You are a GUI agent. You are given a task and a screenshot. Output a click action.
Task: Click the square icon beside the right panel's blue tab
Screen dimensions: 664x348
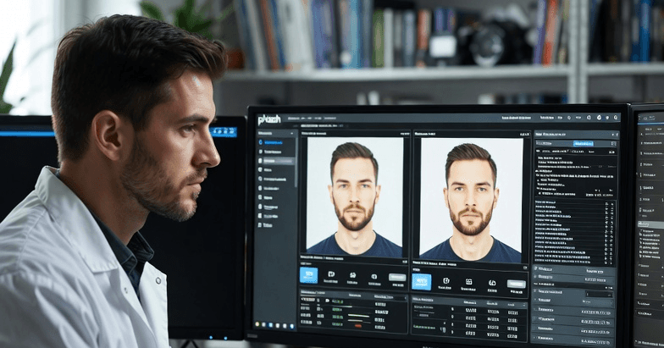point(613,144)
